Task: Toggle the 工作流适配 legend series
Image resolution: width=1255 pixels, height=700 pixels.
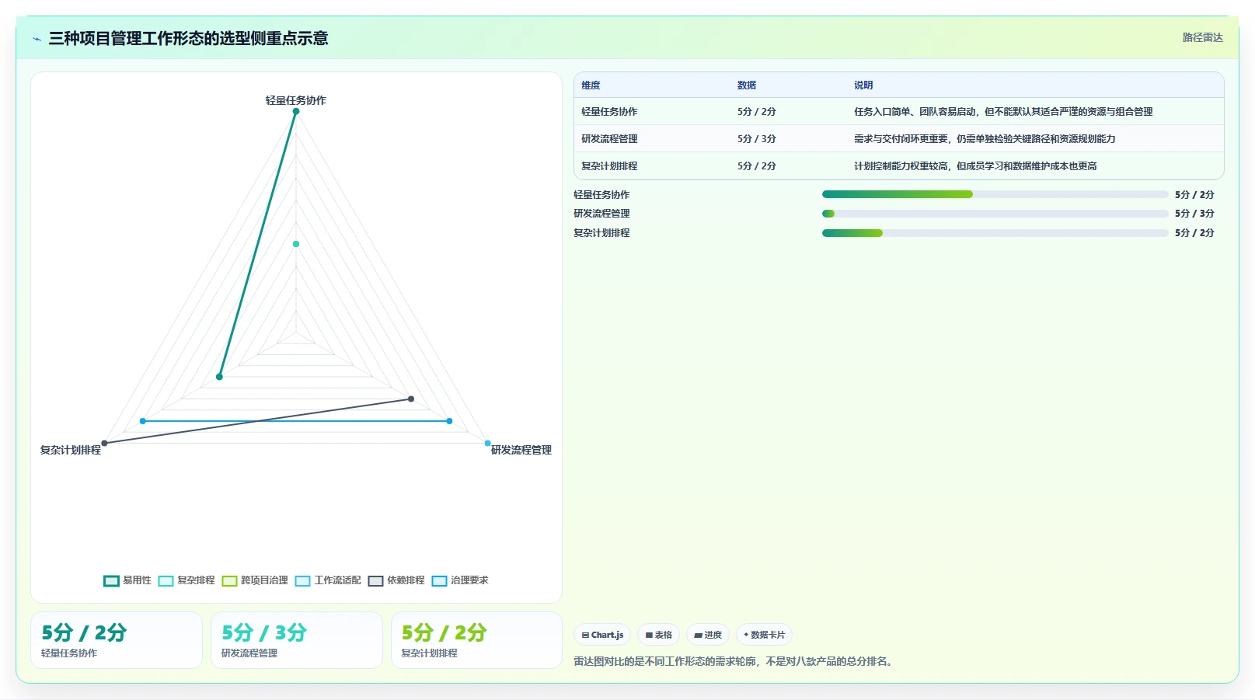Action: coord(328,580)
